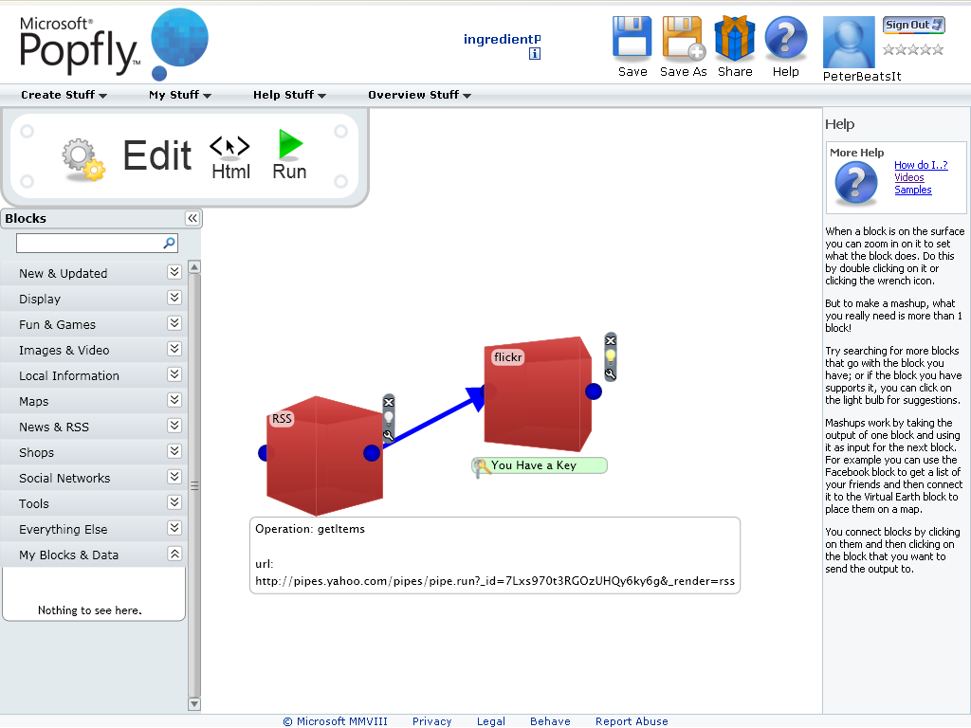Image resolution: width=971 pixels, height=728 pixels.
Task: Click the Operation: getItems text
Action: [310, 529]
